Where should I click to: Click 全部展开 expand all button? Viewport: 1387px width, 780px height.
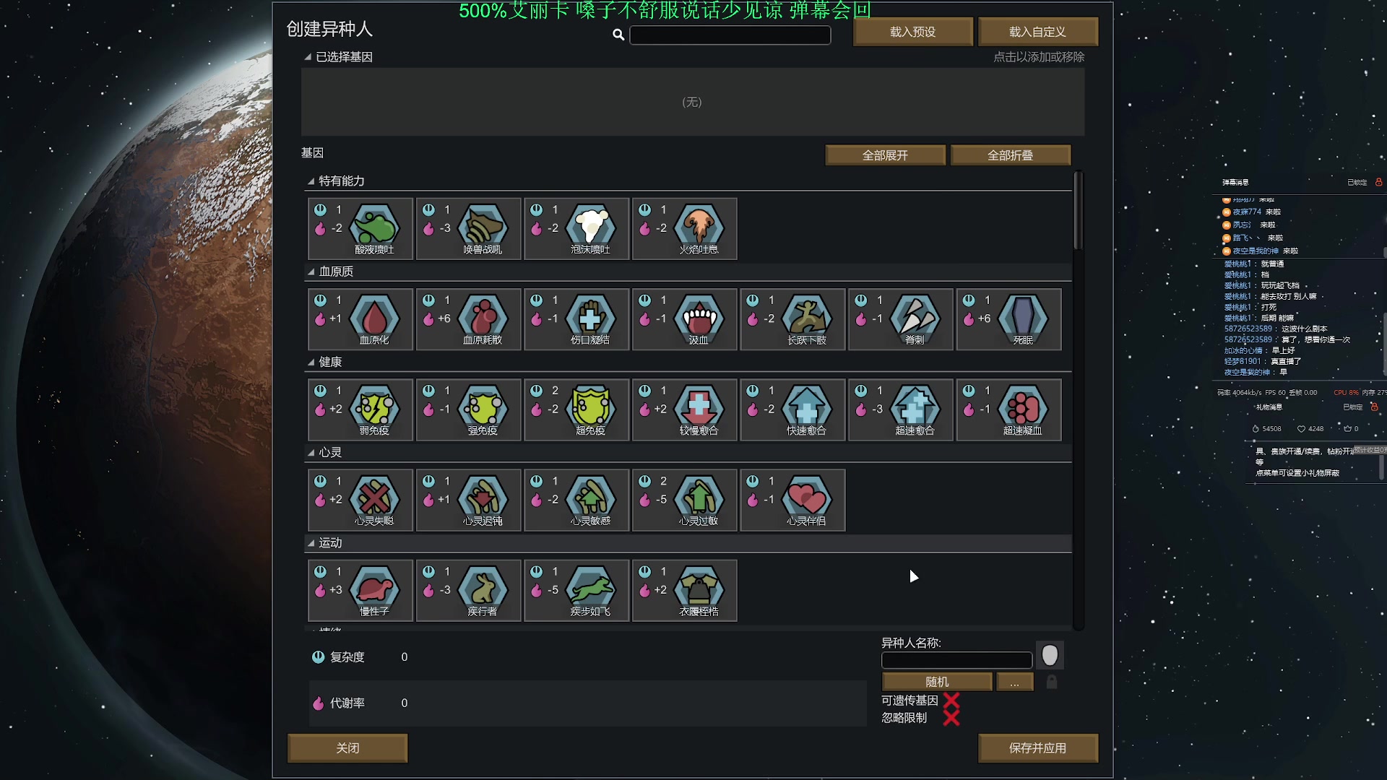tap(886, 155)
